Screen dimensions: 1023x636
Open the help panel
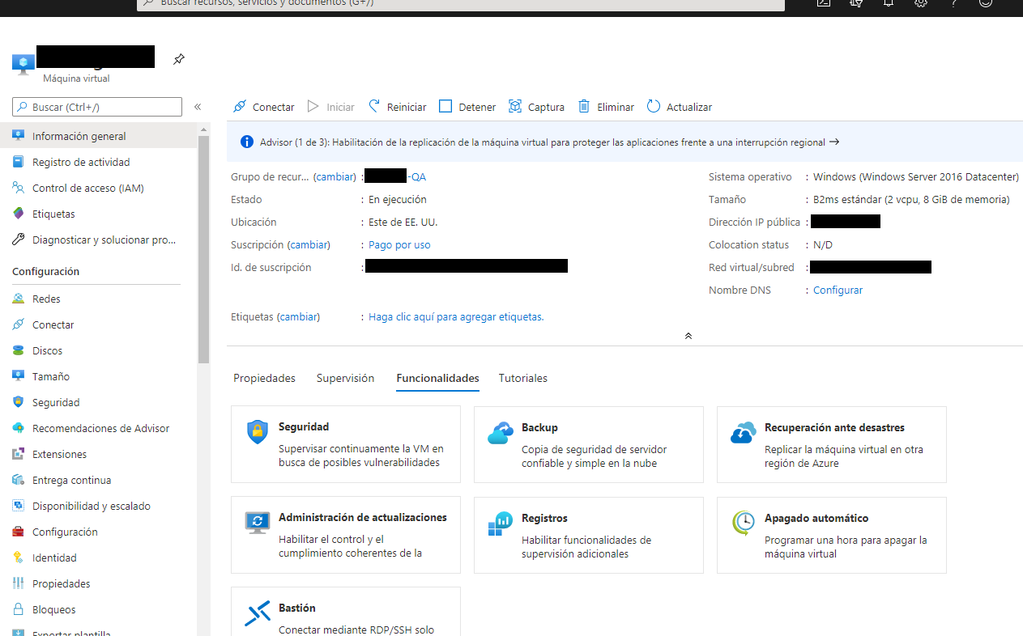coord(953,5)
